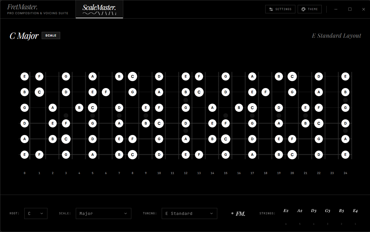Click the SETTINGS button
The width and height of the screenshot is (370, 232).
point(280,9)
